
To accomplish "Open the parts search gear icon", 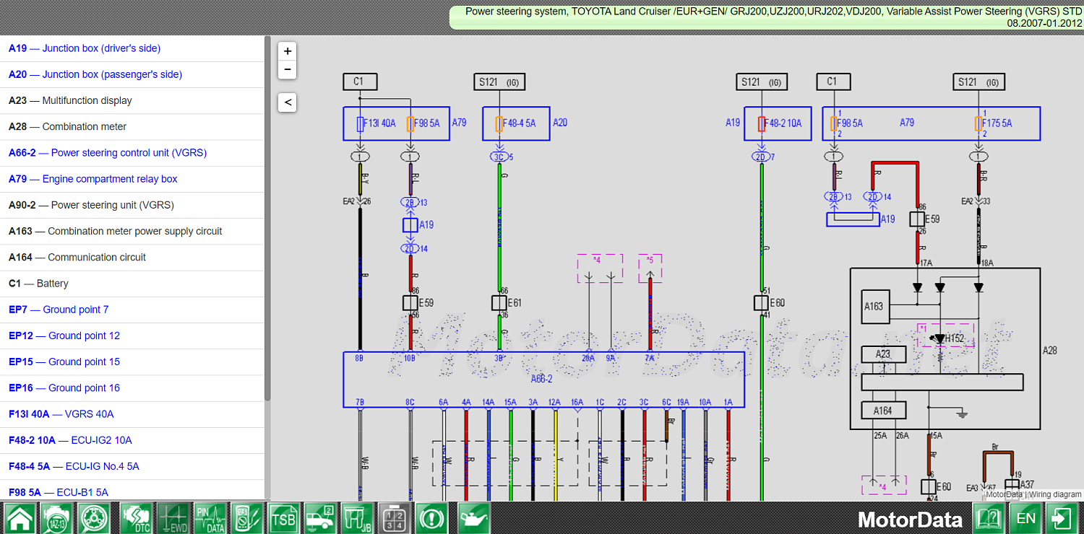I will coord(95,518).
